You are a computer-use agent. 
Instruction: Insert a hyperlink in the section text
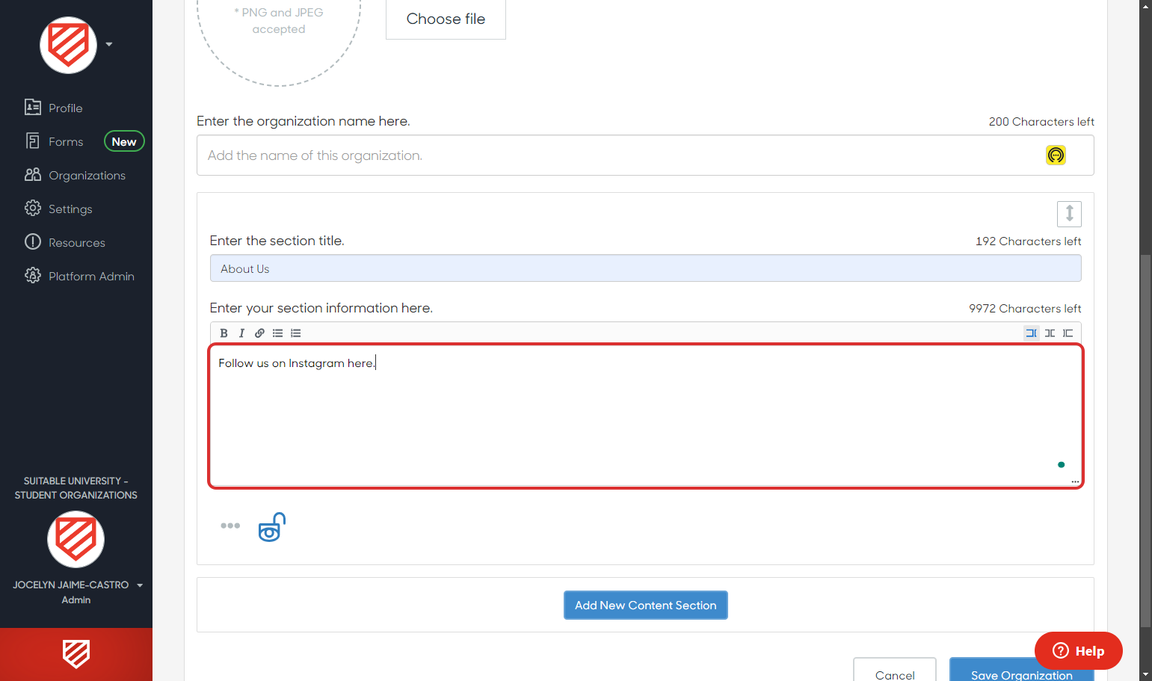[259, 333]
